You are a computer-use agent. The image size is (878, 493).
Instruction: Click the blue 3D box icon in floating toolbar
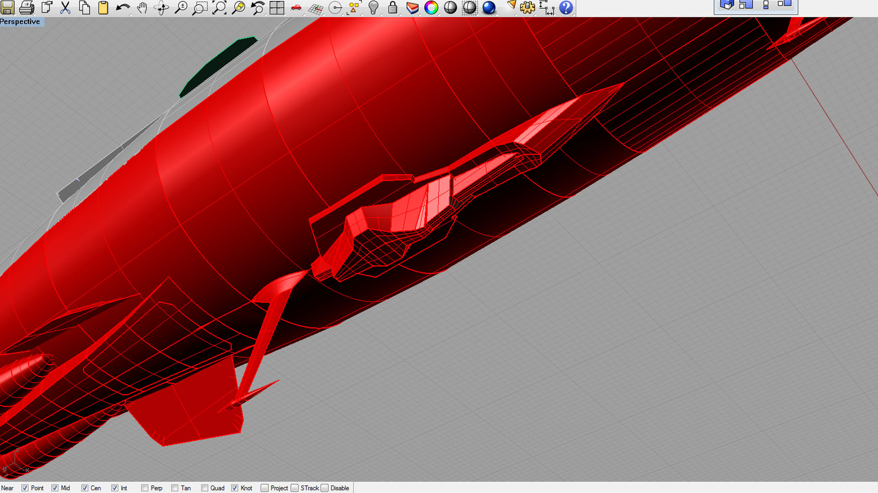[727, 5]
